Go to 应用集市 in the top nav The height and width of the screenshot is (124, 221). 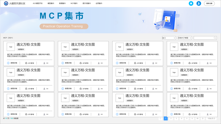point(99,3)
